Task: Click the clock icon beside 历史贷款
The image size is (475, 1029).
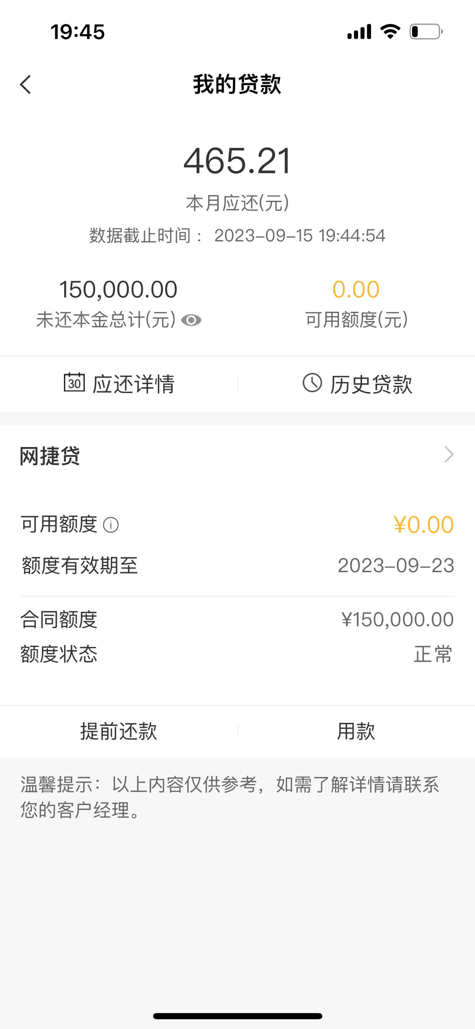Action: click(312, 383)
